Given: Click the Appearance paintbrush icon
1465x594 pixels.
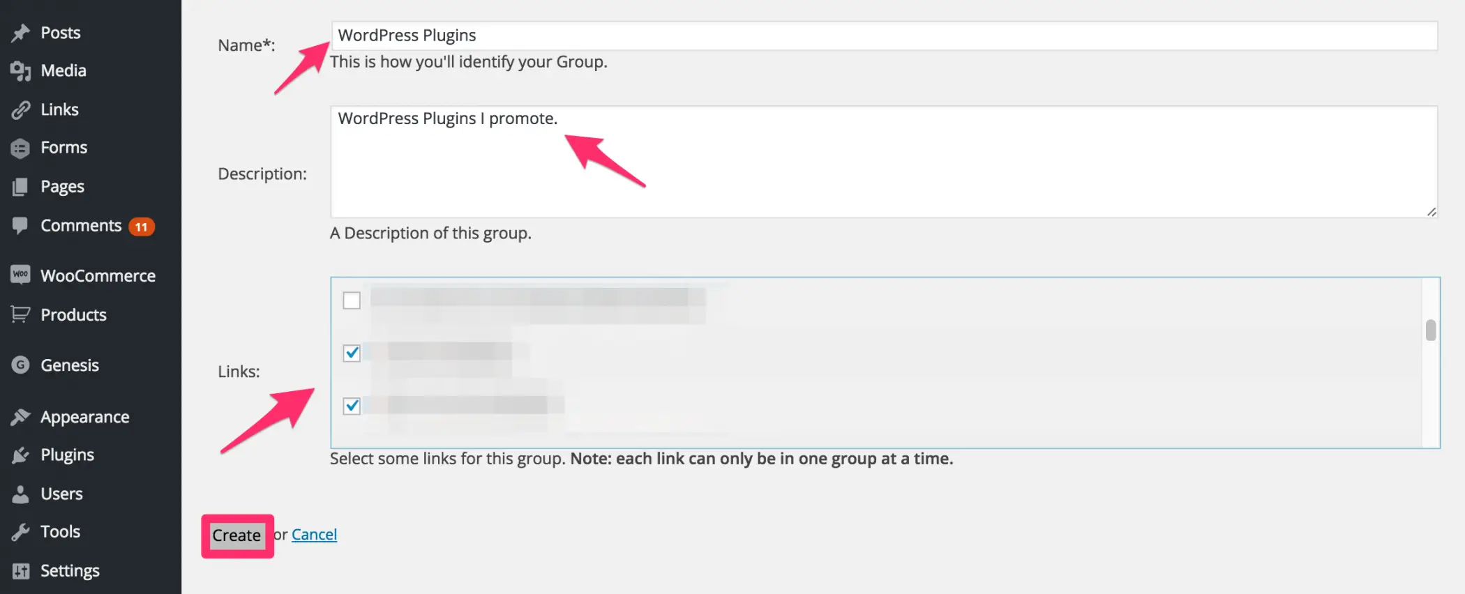Looking at the screenshot, I should click(21, 417).
